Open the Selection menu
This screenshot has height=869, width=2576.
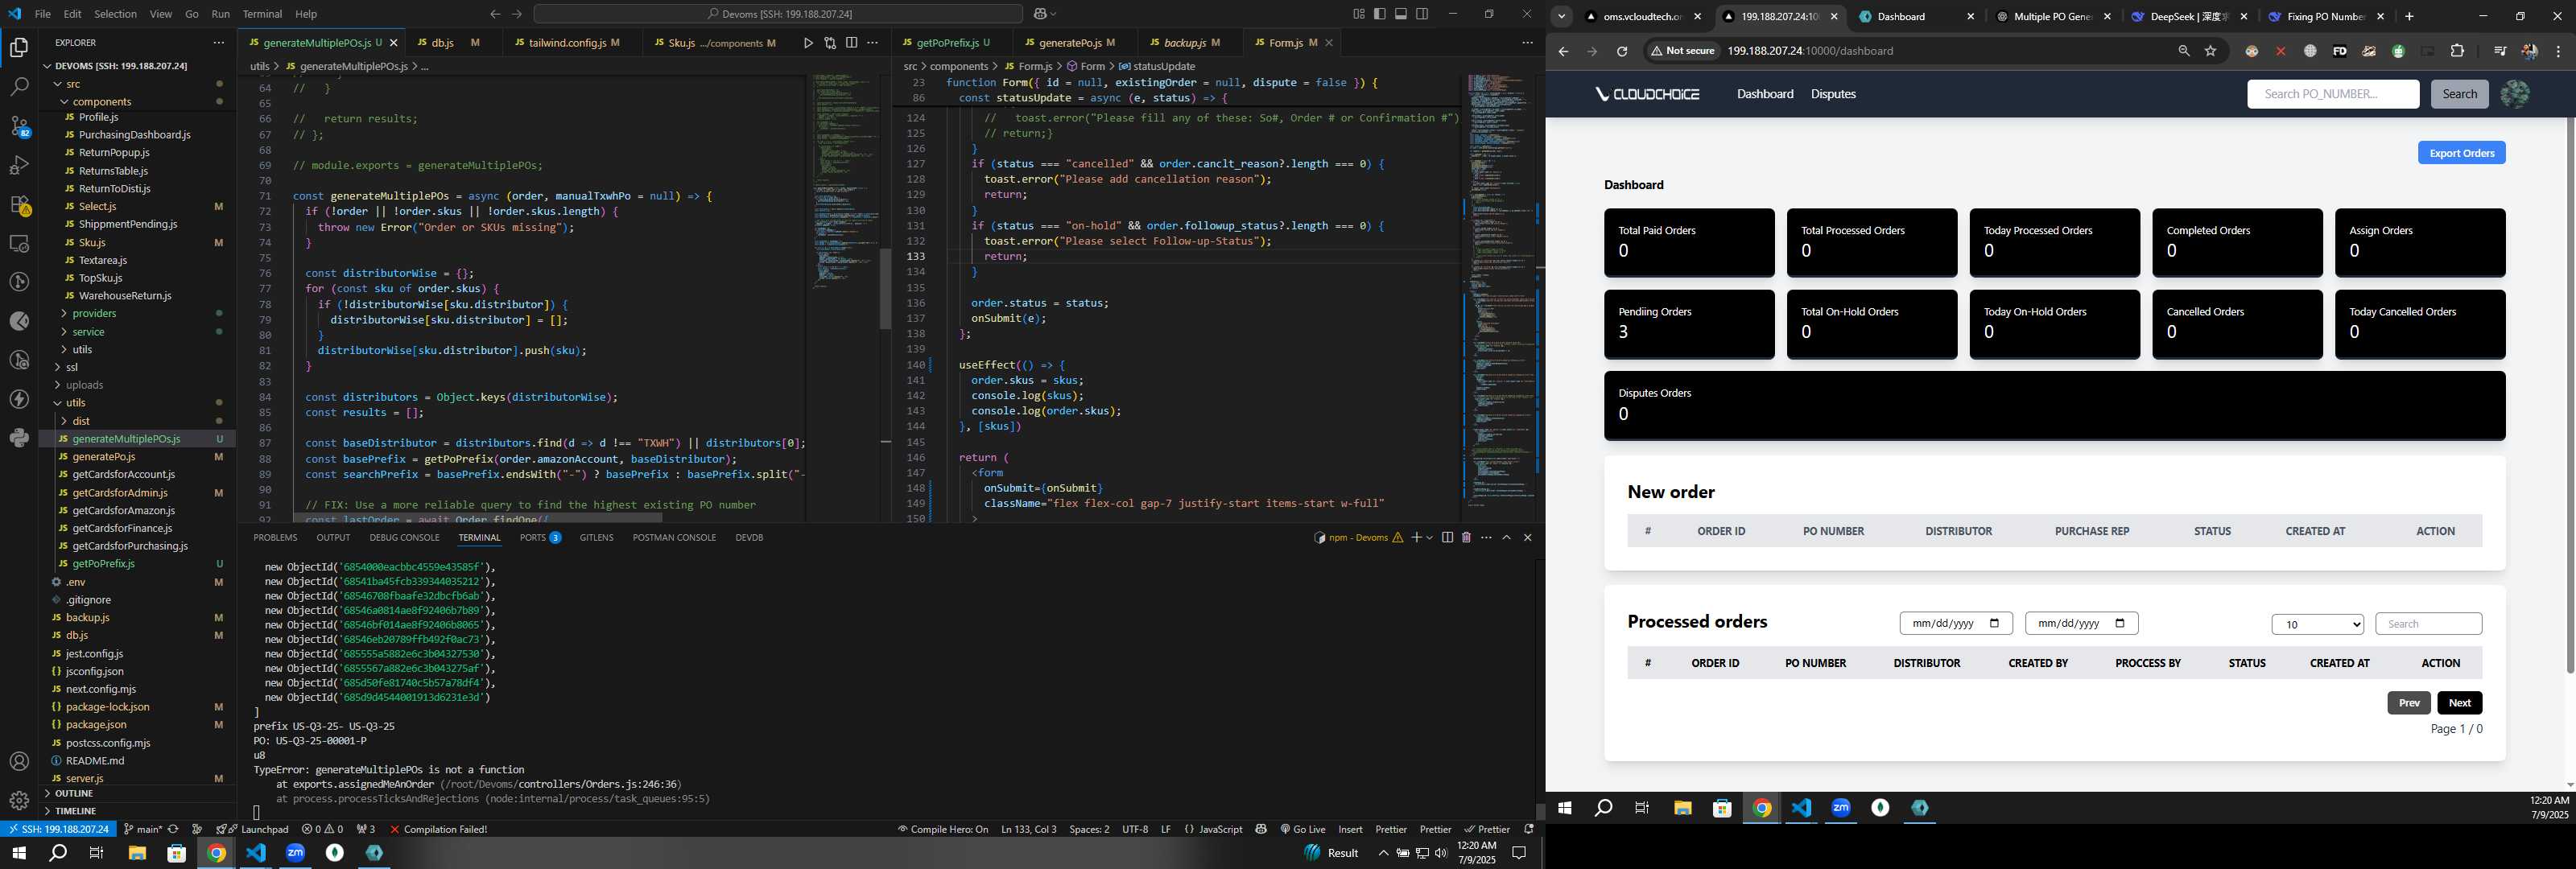pyautogui.click(x=115, y=14)
